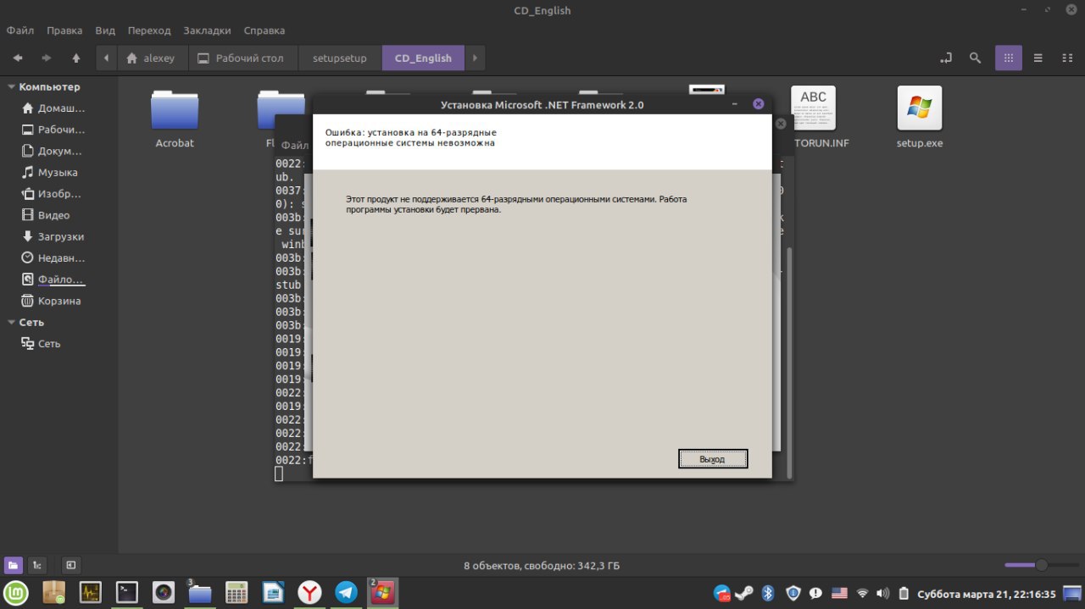Open Telegram from the taskbar
This screenshot has width=1085, height=609.
[346, 592]
